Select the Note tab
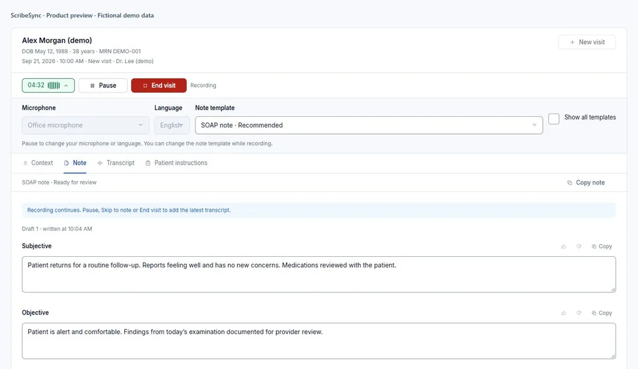This screenshot has height=369, width=638. (x=75, y=163)
